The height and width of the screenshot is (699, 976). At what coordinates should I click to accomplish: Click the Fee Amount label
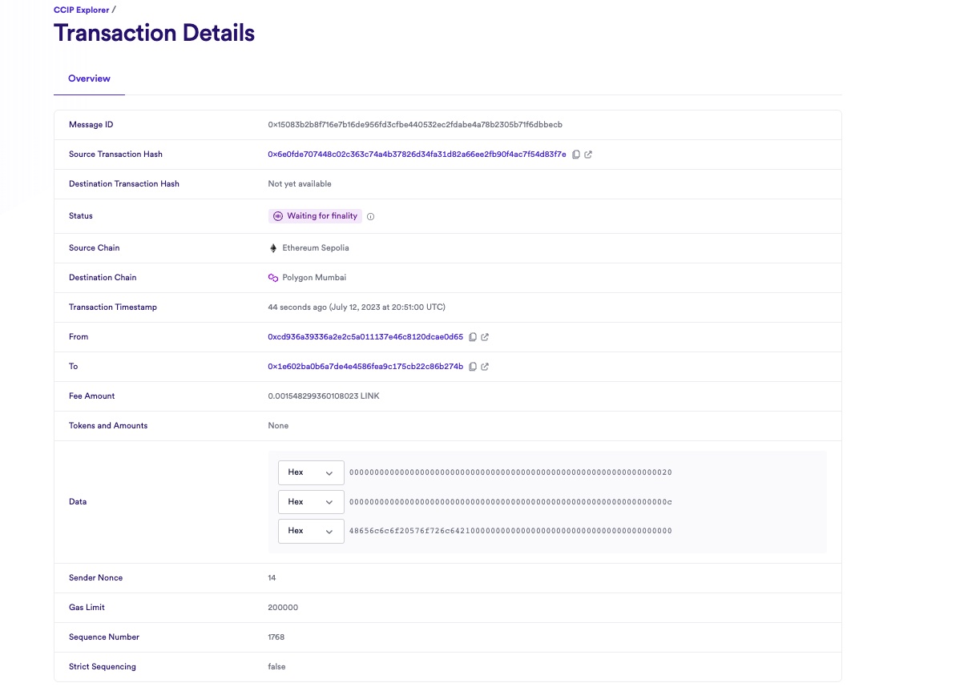point(92,396)
